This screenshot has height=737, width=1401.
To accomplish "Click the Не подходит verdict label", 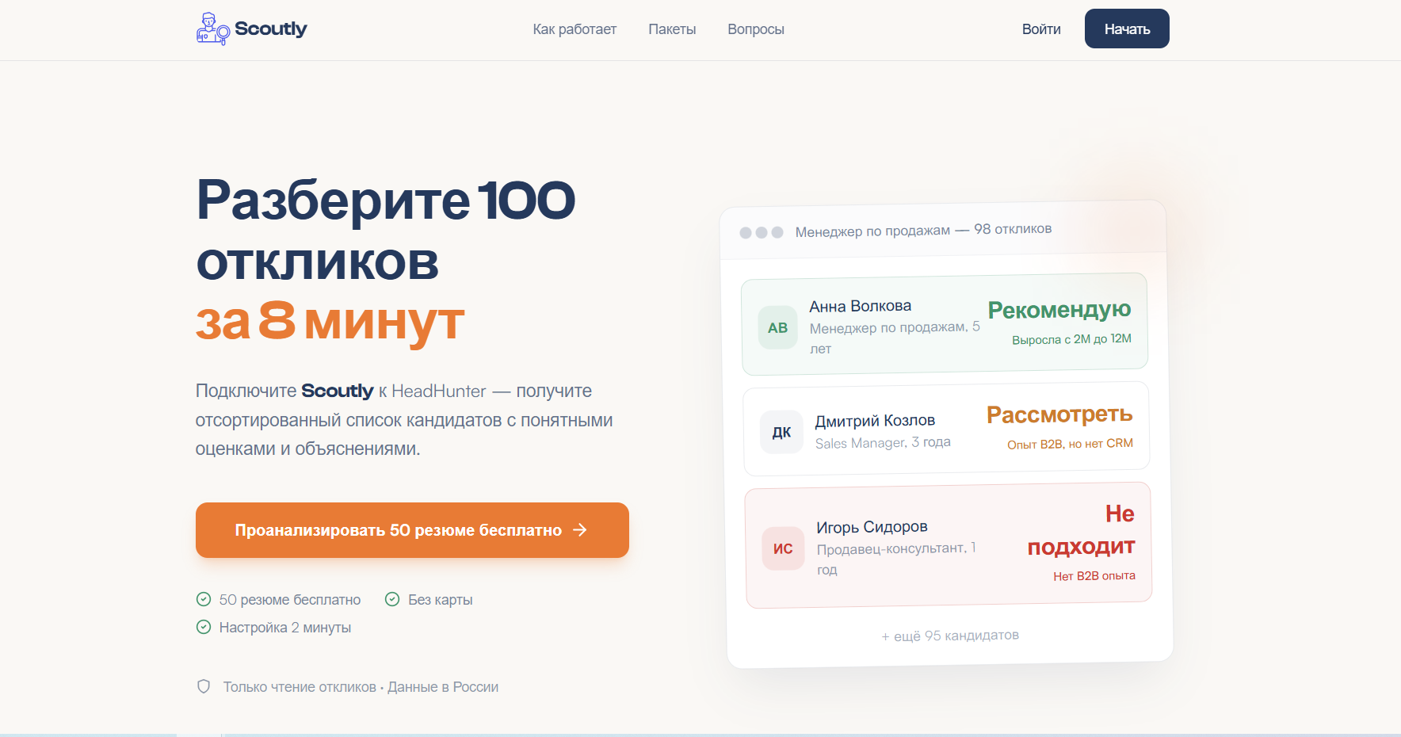I will (1082, 530).
